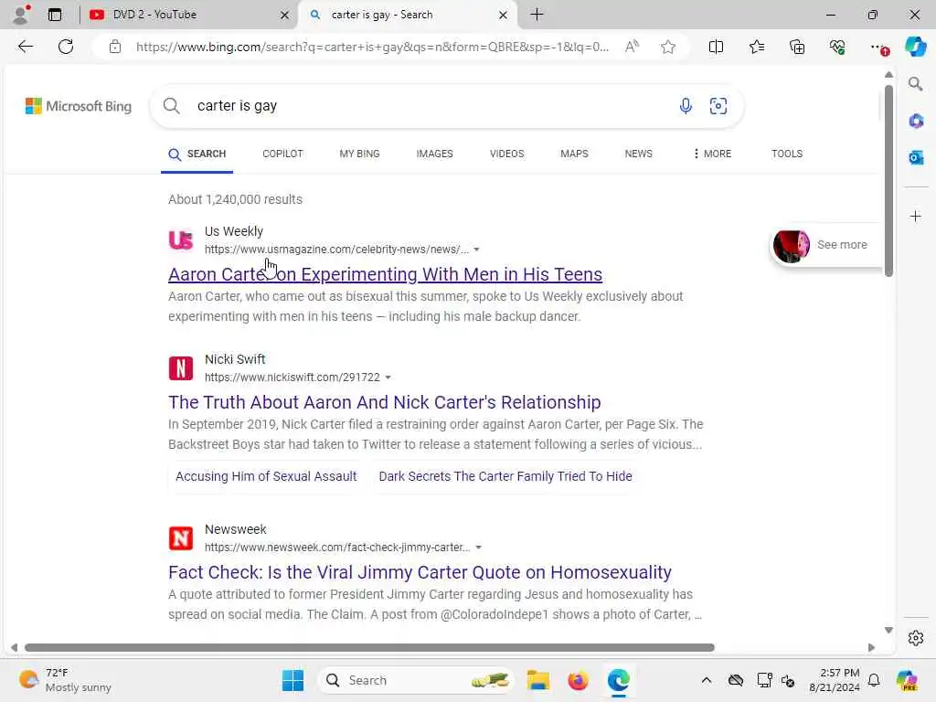Select the NEWS search tab
The image size is (936, 702).
[x=638, y=154]
